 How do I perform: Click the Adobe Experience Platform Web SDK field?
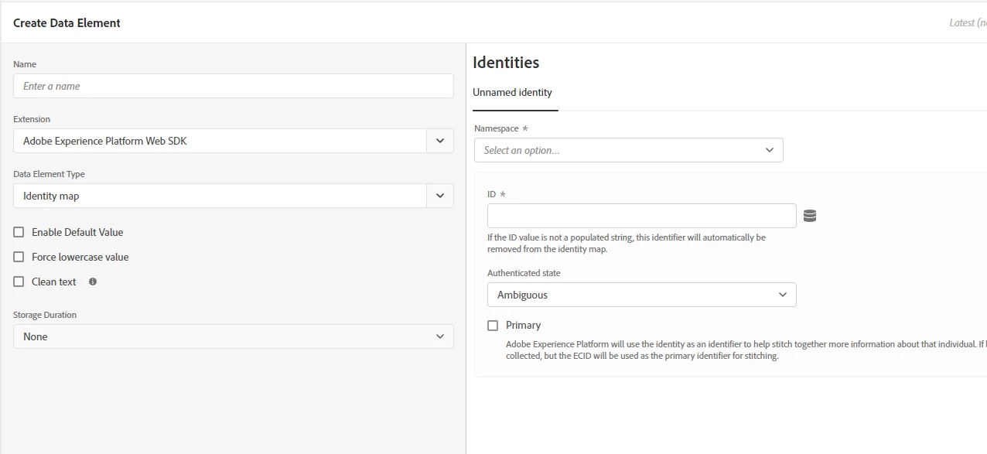click(220, 141)
